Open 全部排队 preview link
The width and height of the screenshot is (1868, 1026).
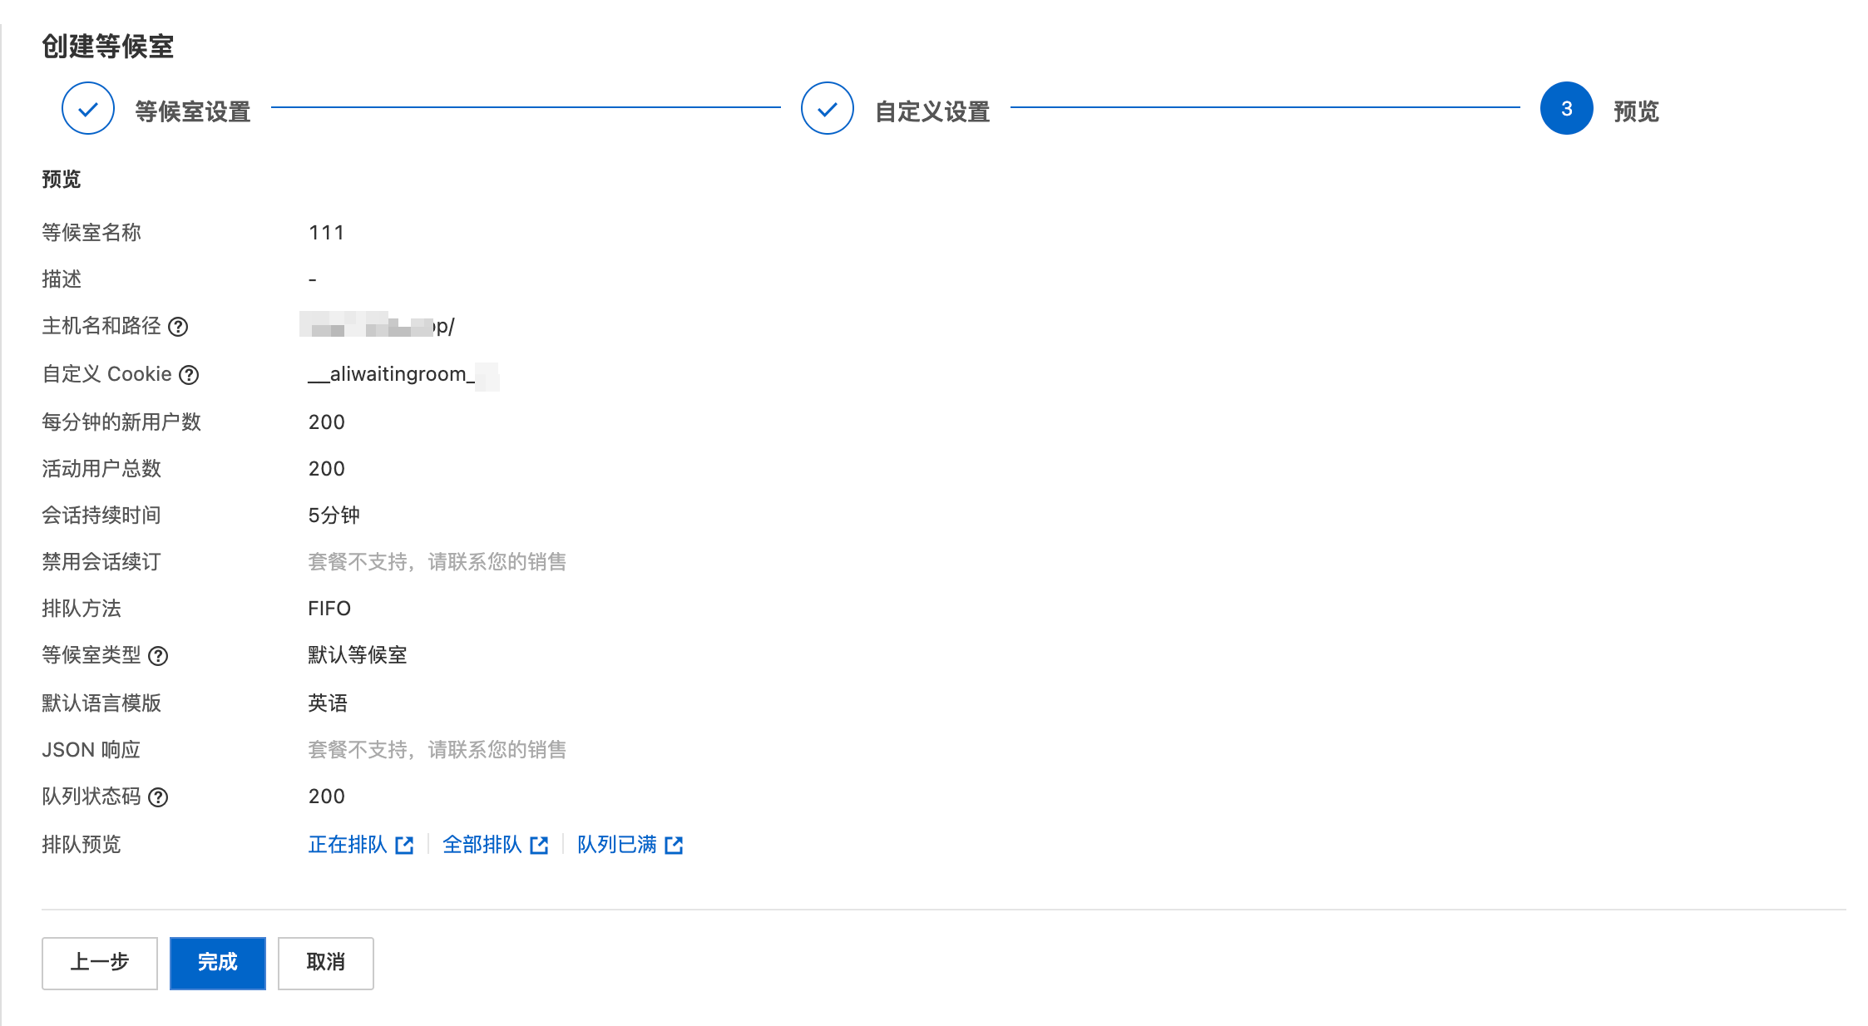pyautogui.click(x=482, y=845)
